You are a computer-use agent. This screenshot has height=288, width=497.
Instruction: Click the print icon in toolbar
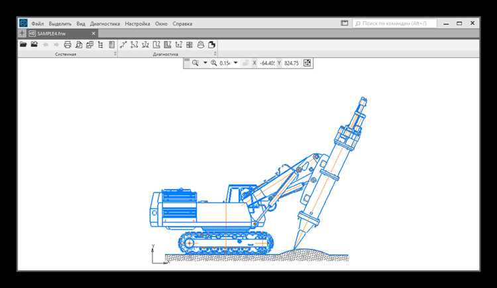pos(67,45)
